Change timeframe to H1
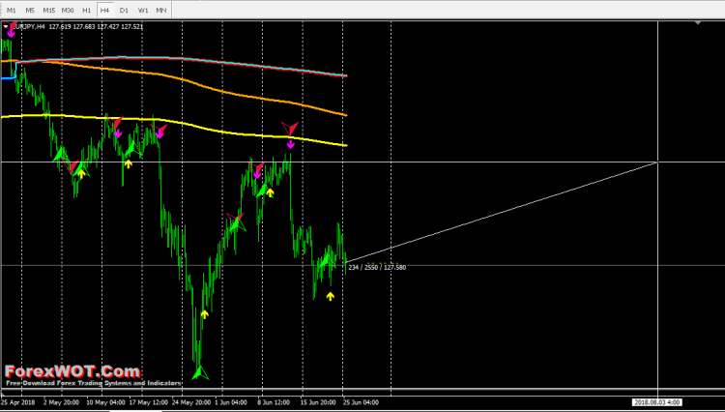The width and height of the screenshot is (725, 412). 86,10
